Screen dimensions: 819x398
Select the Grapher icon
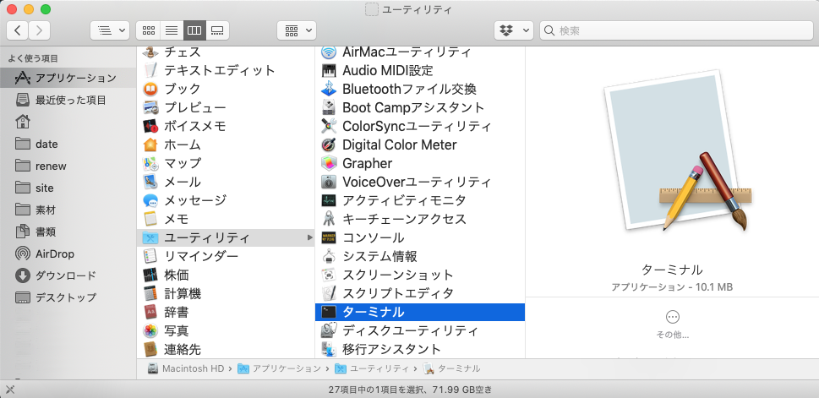pos(329,163)
